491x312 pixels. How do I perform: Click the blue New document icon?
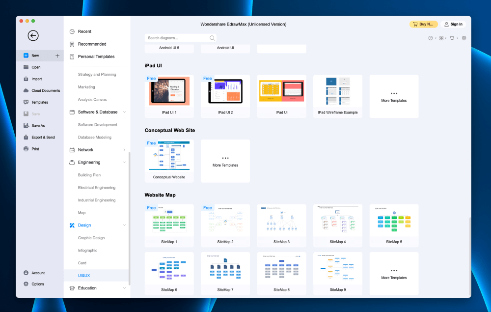[26, 56]
